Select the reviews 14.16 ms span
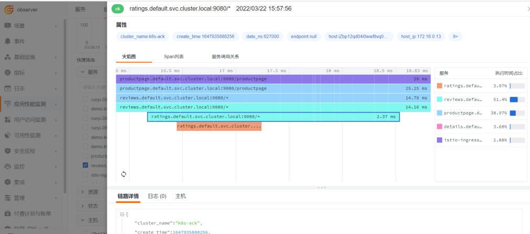The height and width of the screenshot is (234, 530). [x=273, y=107]
